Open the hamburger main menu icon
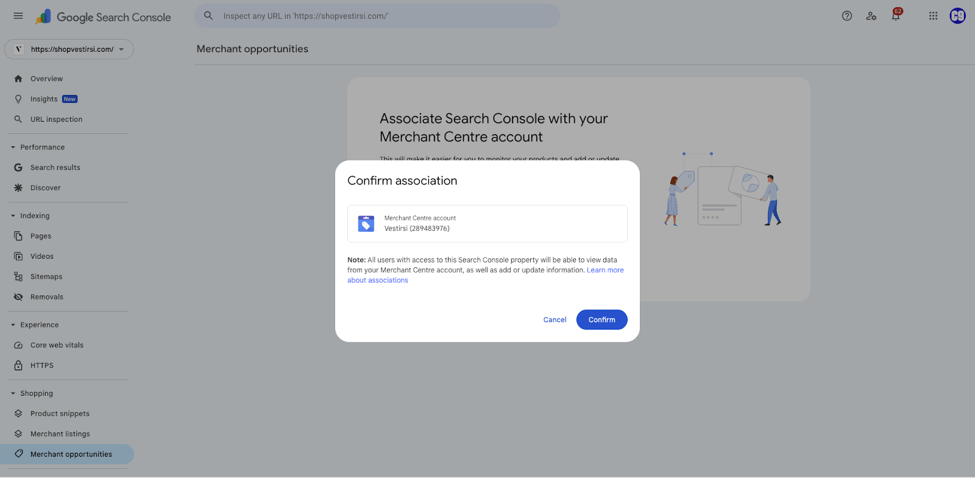Screen dimensions: 975x478 pyautogui.click(x=18, y=16)
